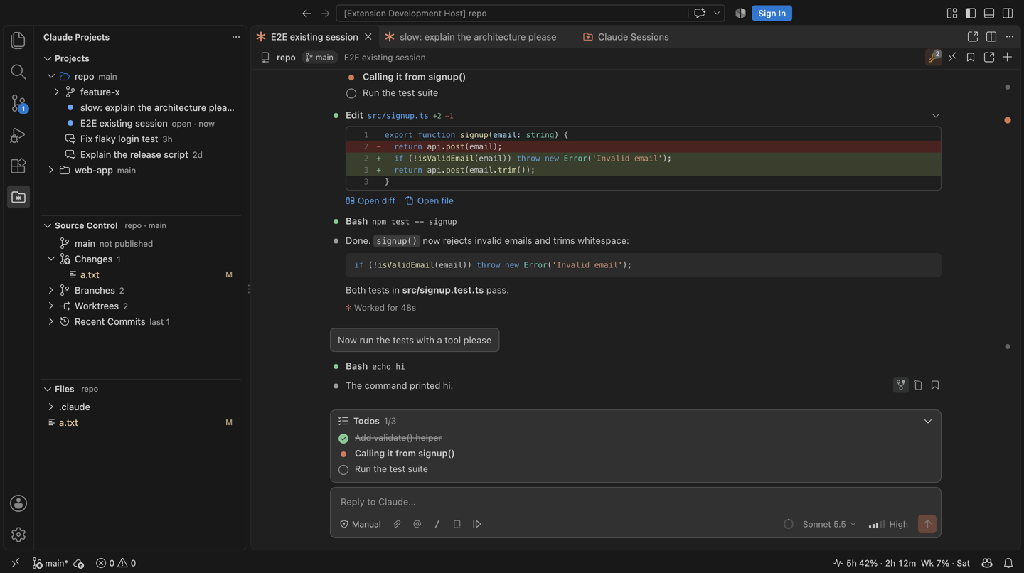
Task: Open the Run and Debug view
Action: click(x=18, y=134)
